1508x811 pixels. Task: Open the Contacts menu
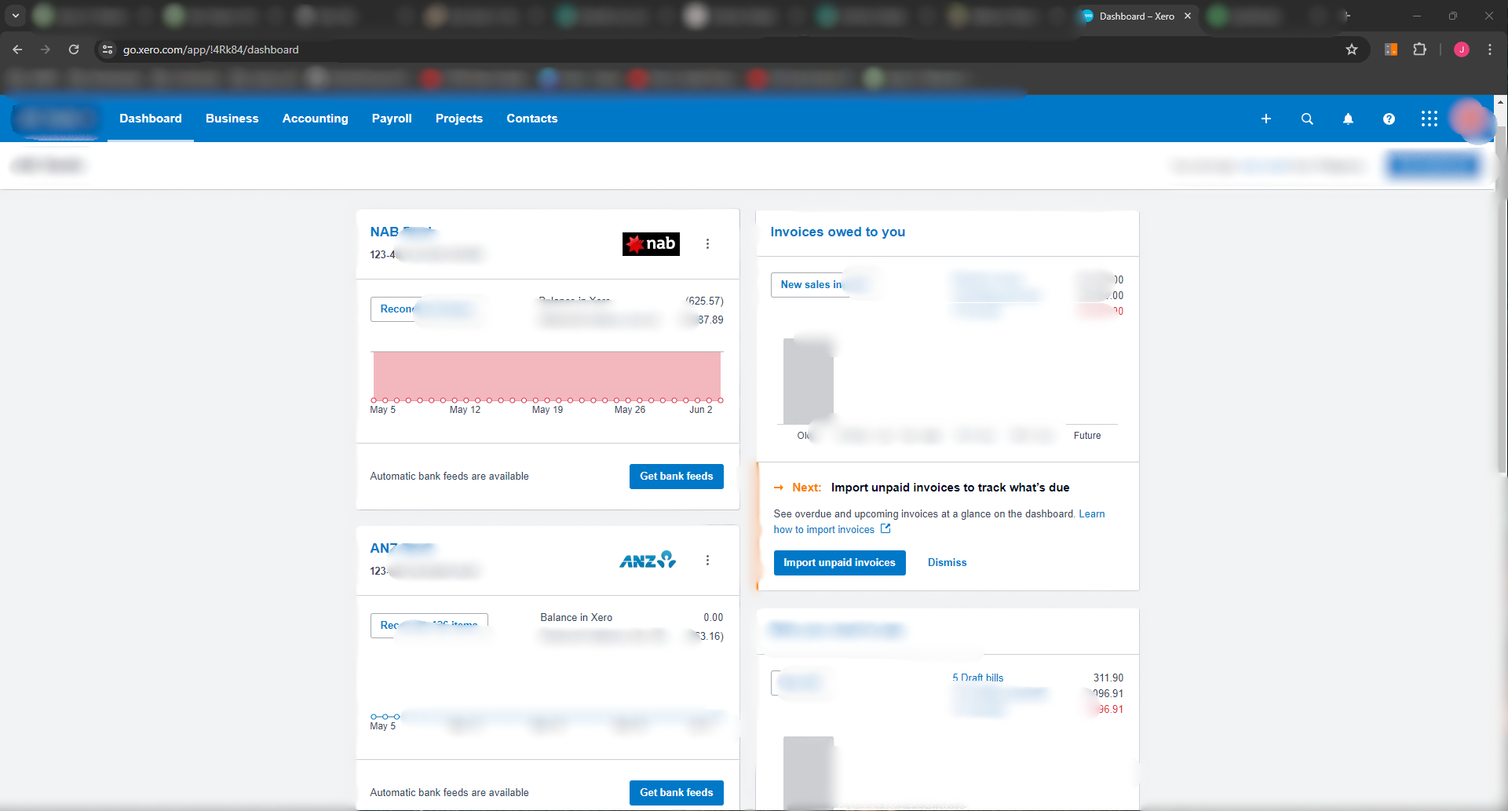pos(532,119)
